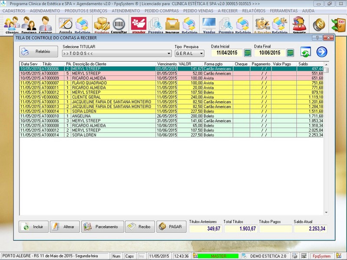
Task: Open the CADASTROS menu
Action: click(x=14, y=11)
